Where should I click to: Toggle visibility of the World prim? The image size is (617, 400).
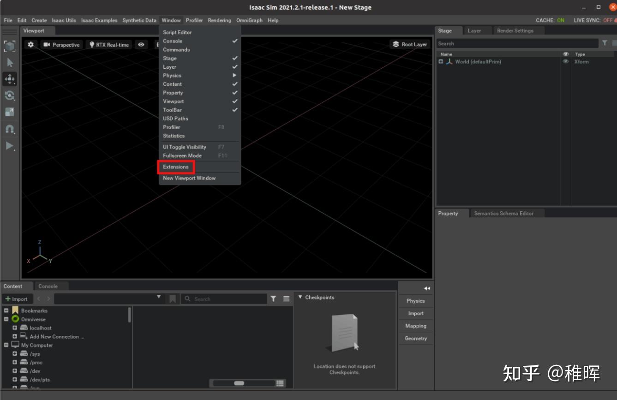click(566, 61)
